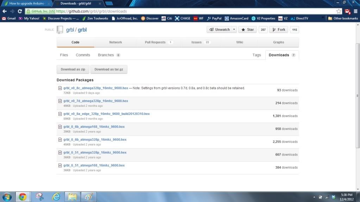The height and width of the screenshot is (202, 360).
Task: Open the CHASE bookmark
Action: (183, 18)
